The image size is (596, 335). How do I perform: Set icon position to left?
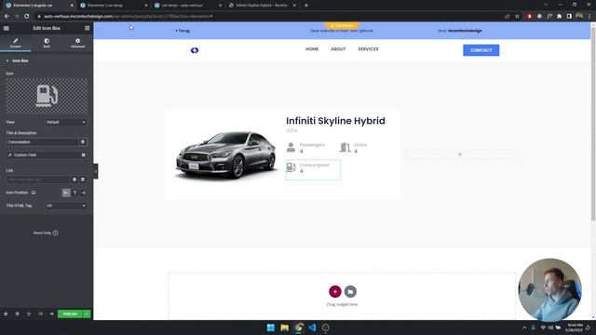(66, 193)
